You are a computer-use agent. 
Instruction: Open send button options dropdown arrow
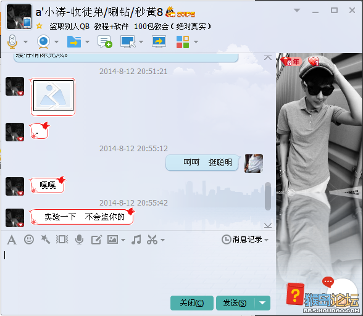[262, 303]
